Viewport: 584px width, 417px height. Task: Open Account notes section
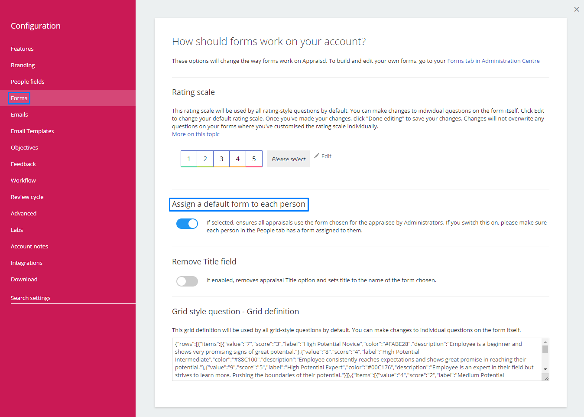pyautogui.click(x=29, y=246)
